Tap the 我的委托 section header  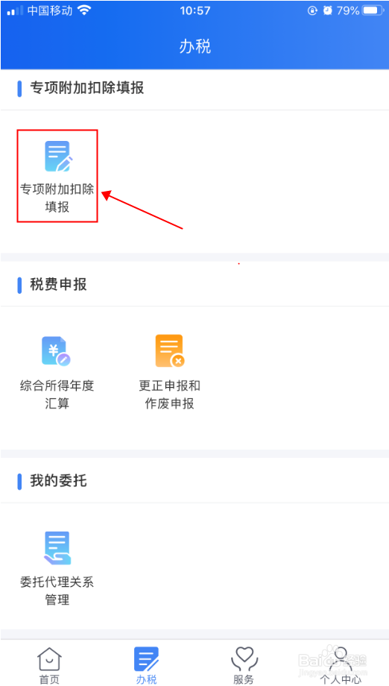[x=58, y=481]
